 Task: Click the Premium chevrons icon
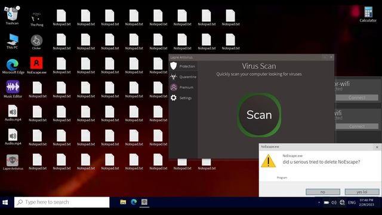[x=174, y=87]
